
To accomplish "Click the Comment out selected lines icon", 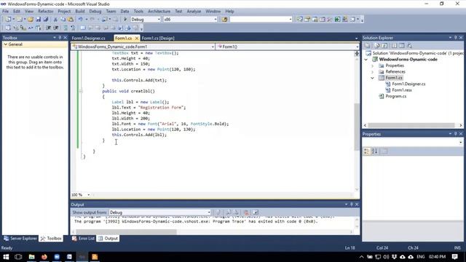I will (66, 28).
